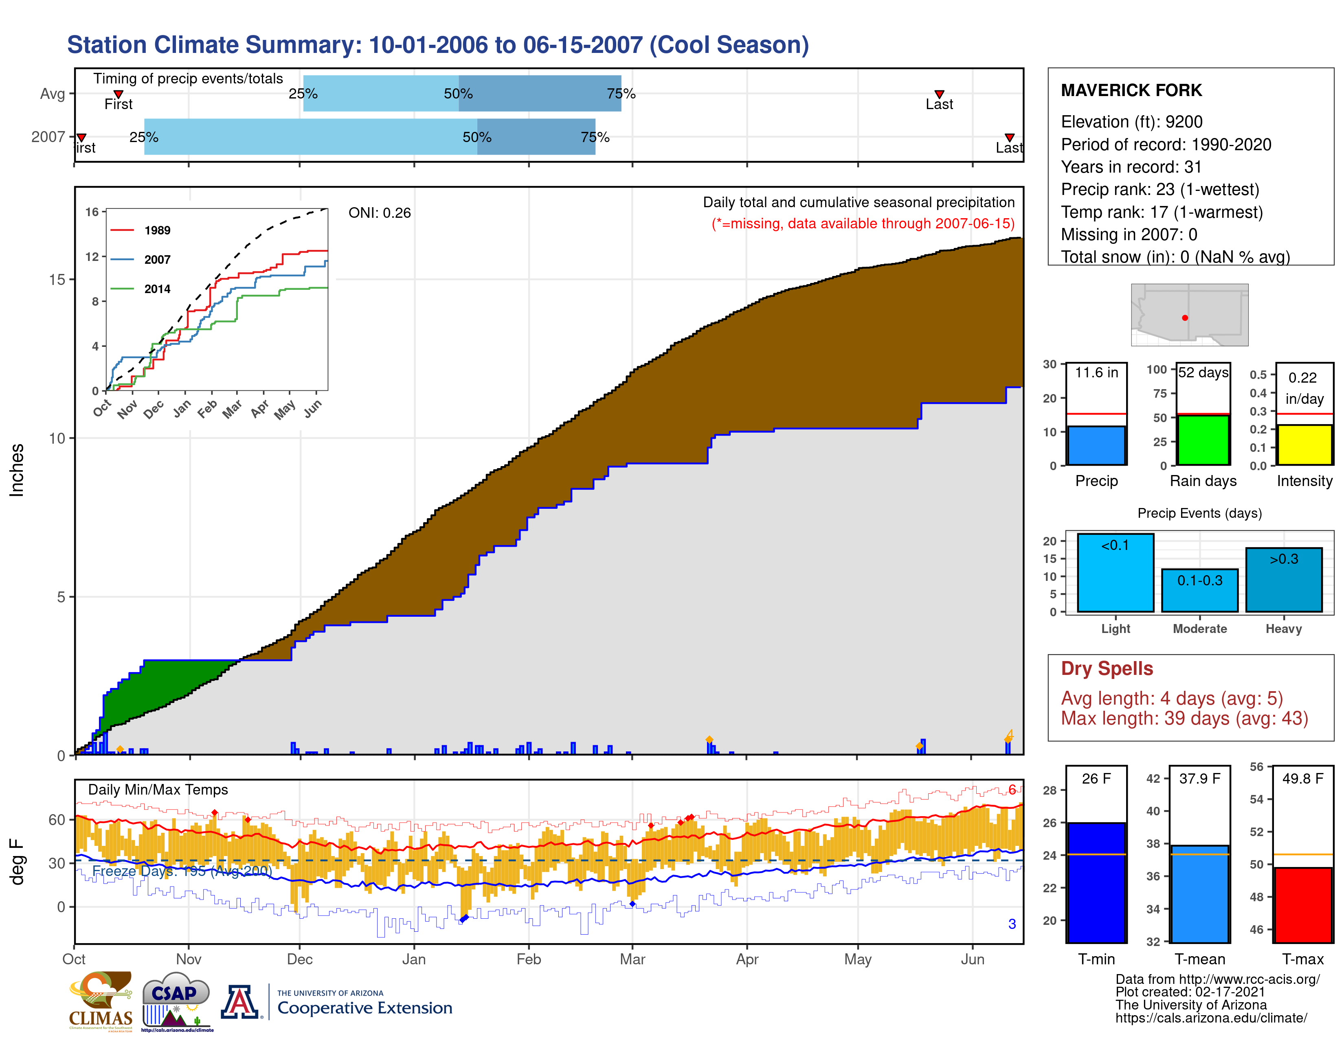
Task: Click the Avg 'First' red triangle marker
Action: (118, 94)
